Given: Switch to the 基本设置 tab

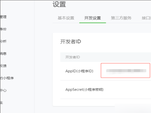Looking at the screenshot, I should tap(66, 18).
